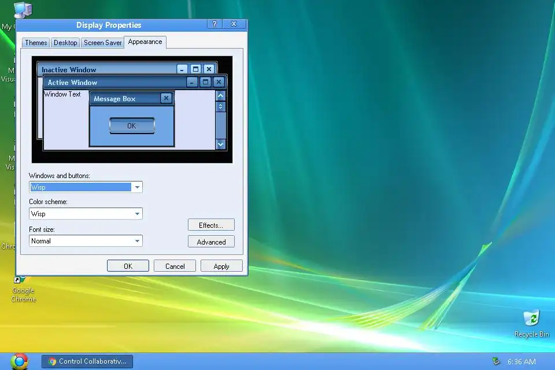Click the preview Message Box OK button

pos(132,125)
